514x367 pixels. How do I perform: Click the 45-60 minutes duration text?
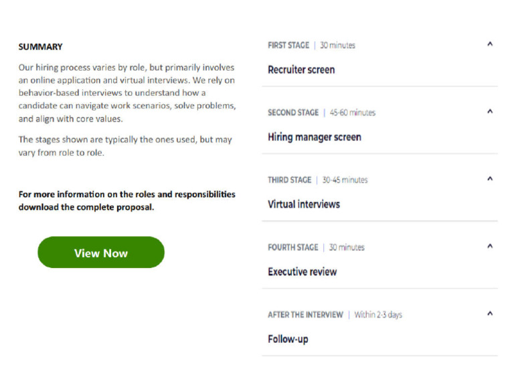[353, 112]
